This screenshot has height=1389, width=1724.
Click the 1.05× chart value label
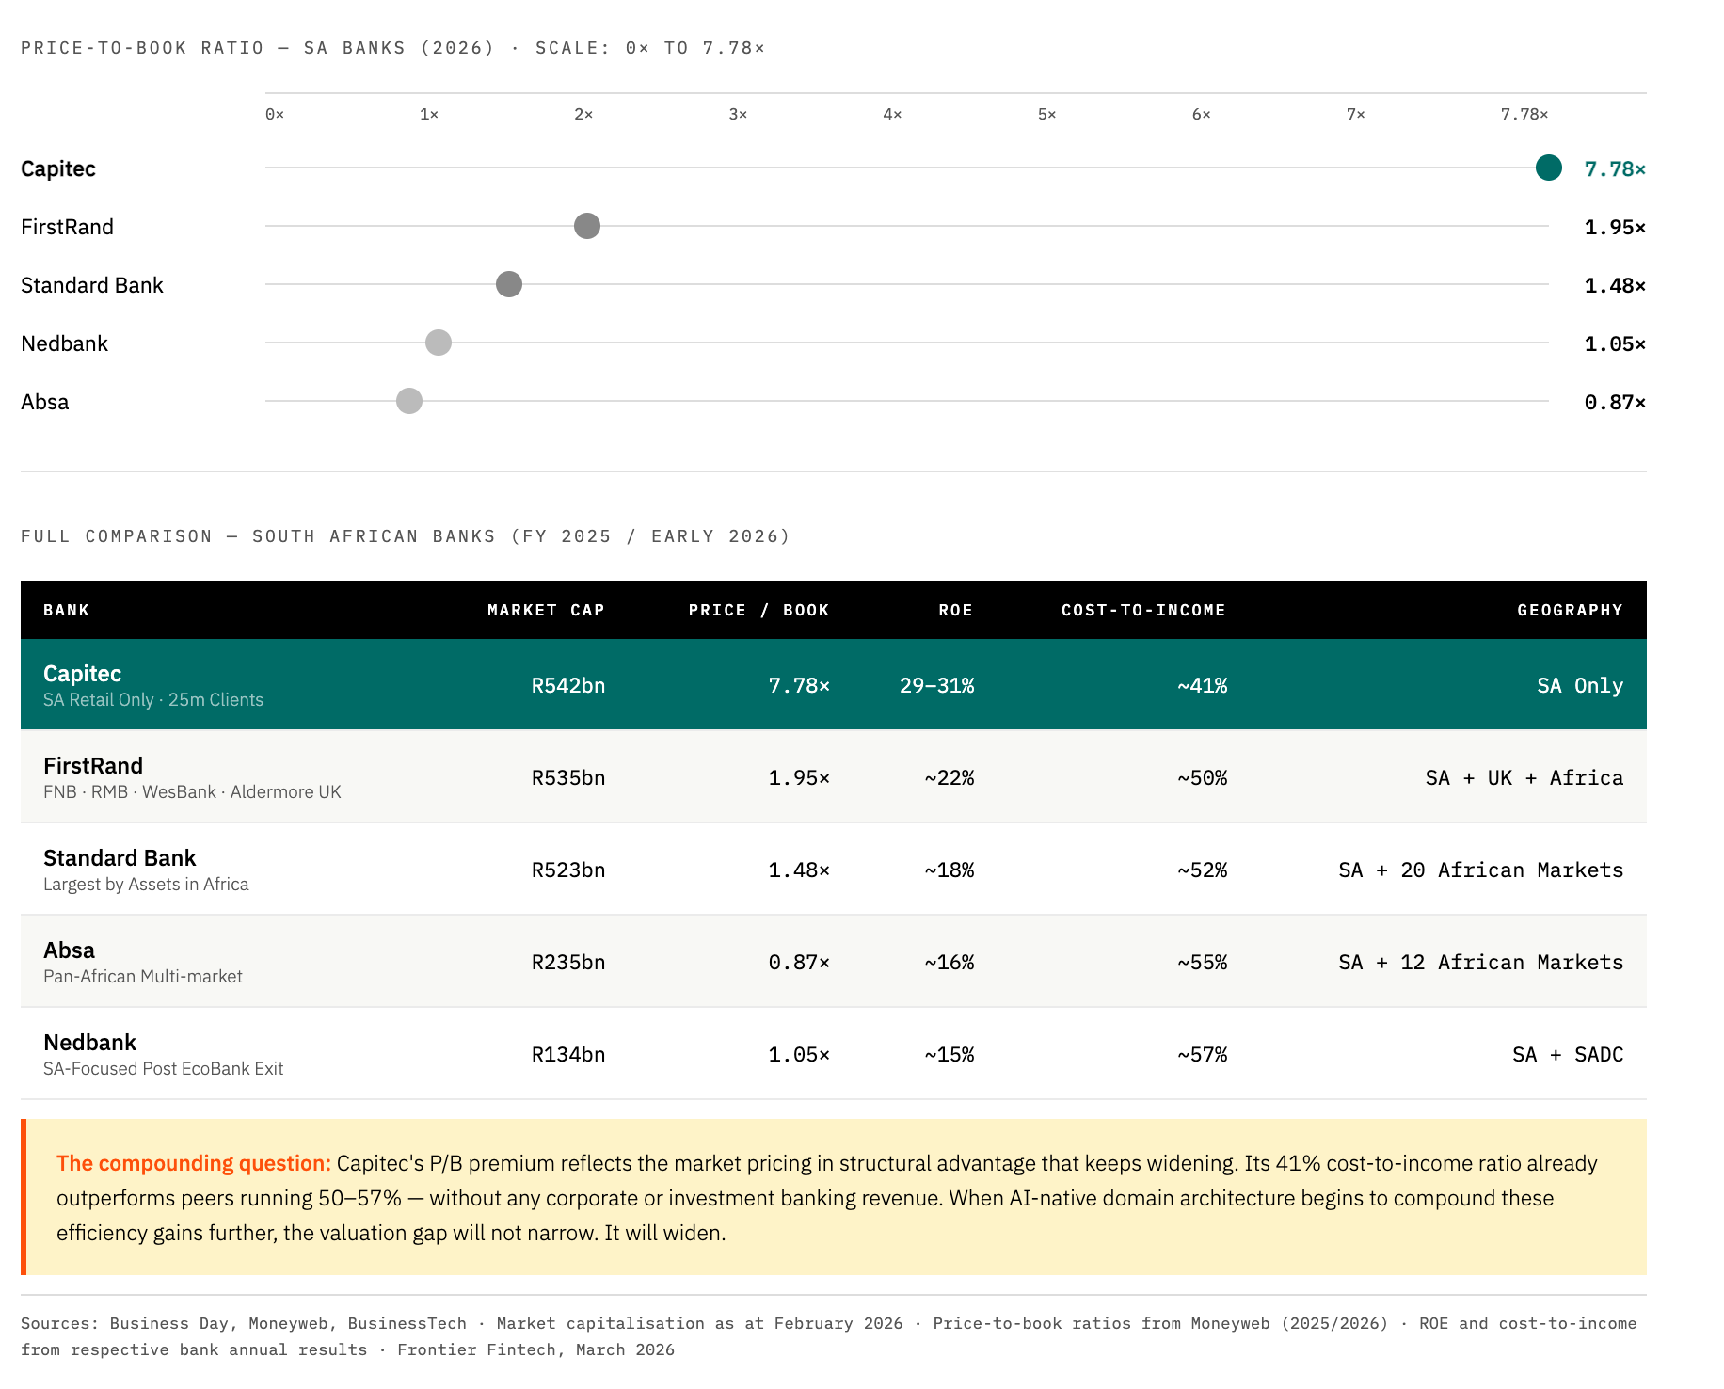coord(1615,344)
